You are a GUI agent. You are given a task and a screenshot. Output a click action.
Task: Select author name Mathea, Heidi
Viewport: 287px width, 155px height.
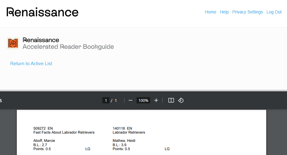point(124,141)
